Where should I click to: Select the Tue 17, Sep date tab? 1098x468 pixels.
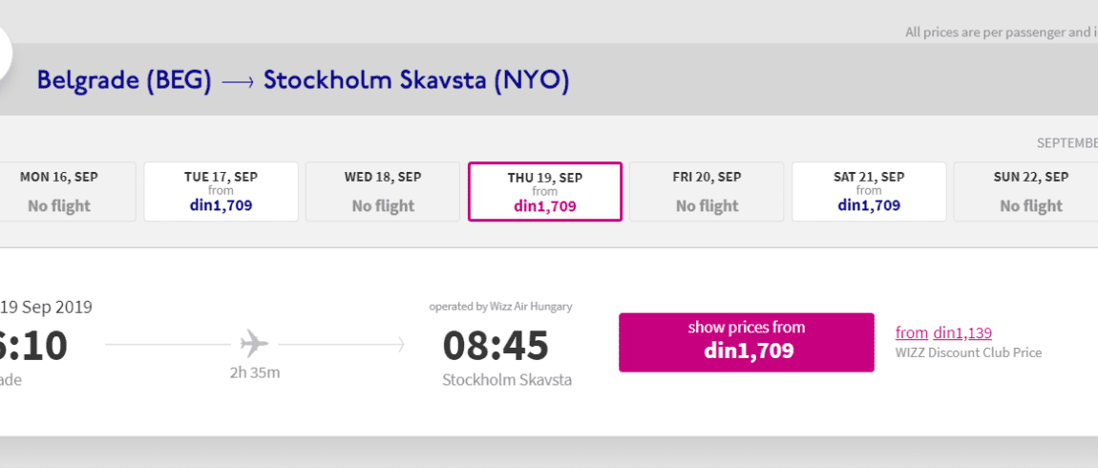pyautogui.click(x=222, y=192)
